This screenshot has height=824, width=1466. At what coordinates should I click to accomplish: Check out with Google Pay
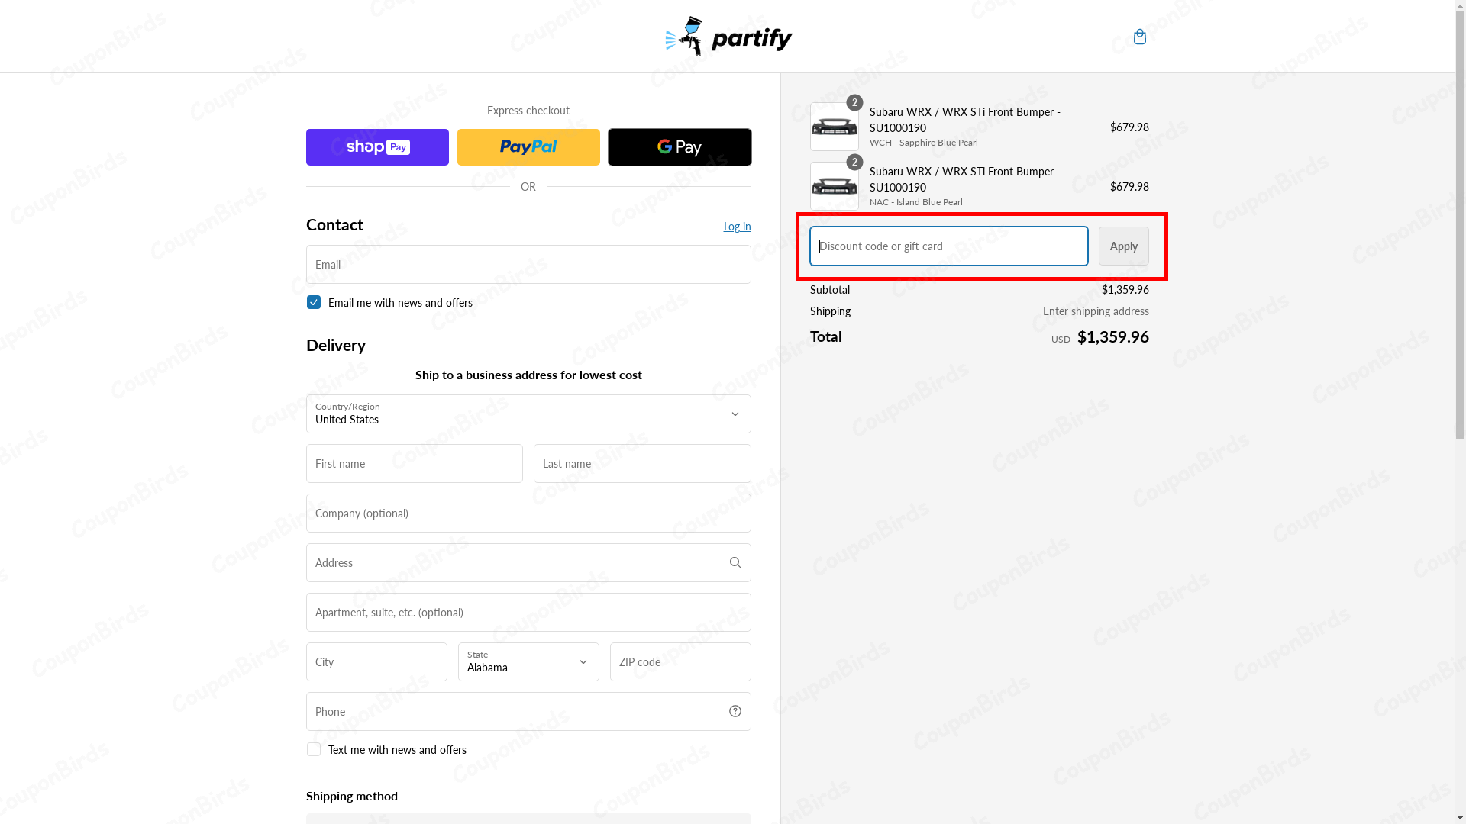(x=679, y=146)
